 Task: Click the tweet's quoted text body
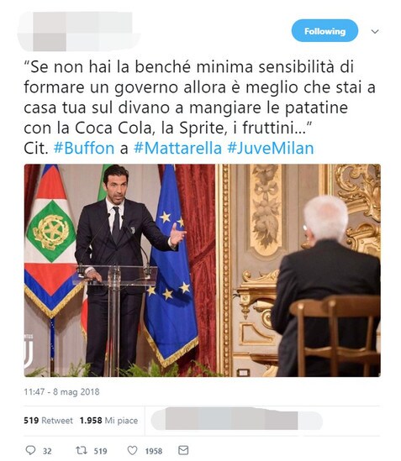click(x=199, y=97)
